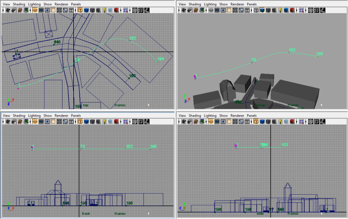Click Image Plane icon in persp panel
This screenshot has width=348, height=219.
pyautogui.click(x=202, y=10)
